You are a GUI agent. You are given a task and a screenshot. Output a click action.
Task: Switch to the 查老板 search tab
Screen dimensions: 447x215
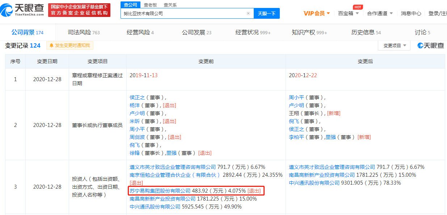click(x=150, y=5)
